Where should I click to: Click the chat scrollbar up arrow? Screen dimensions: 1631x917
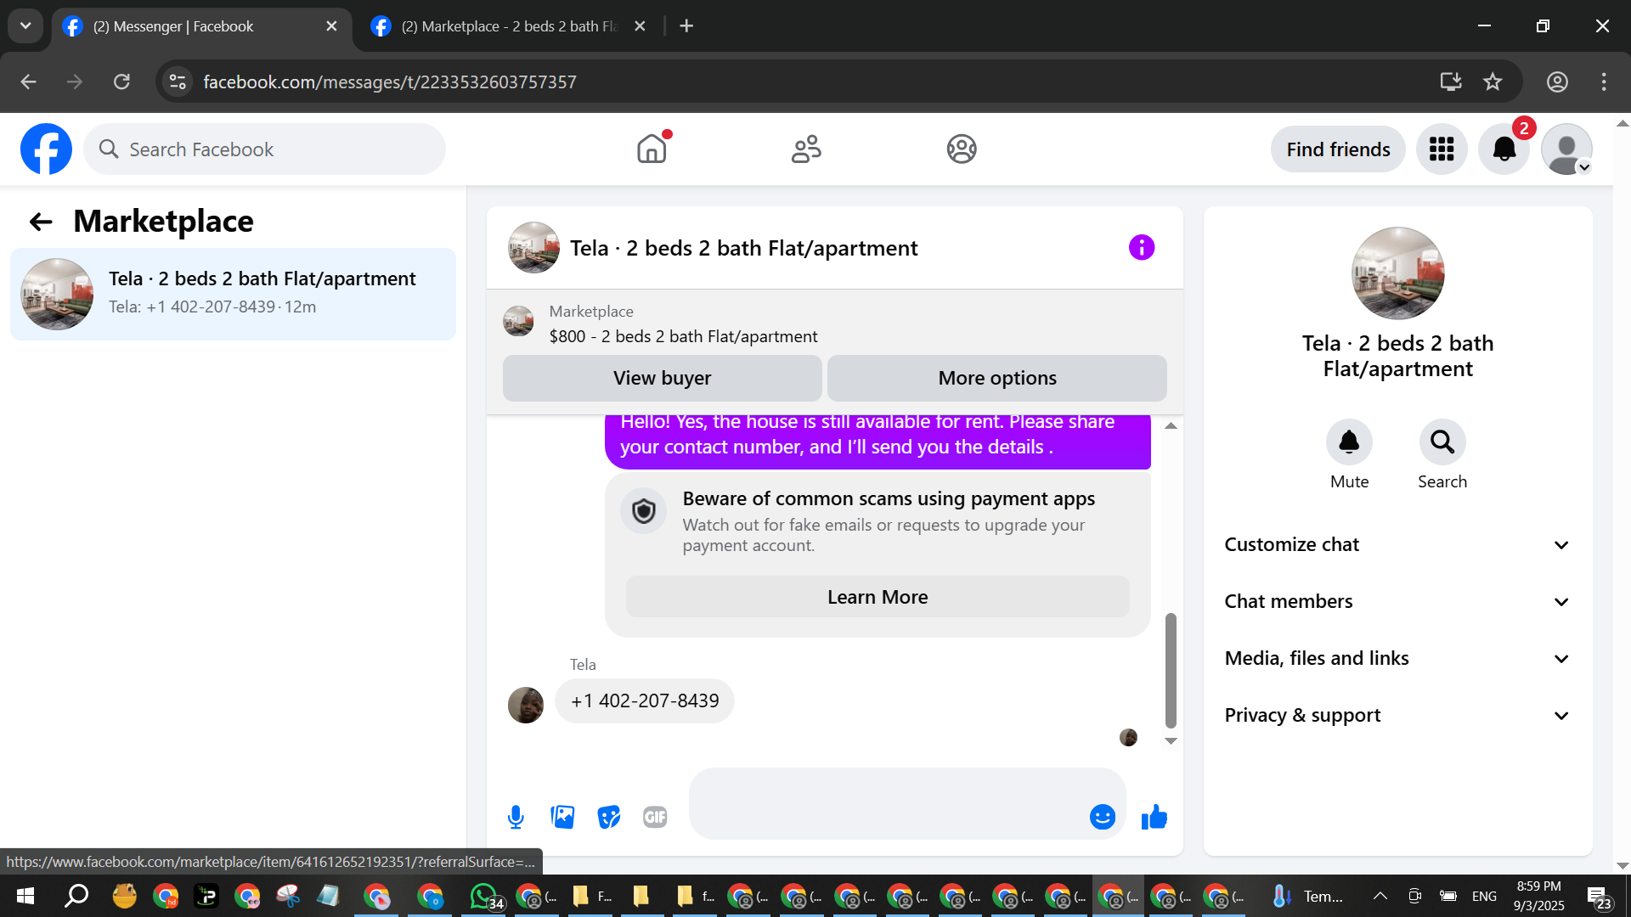pos(1171,425)
